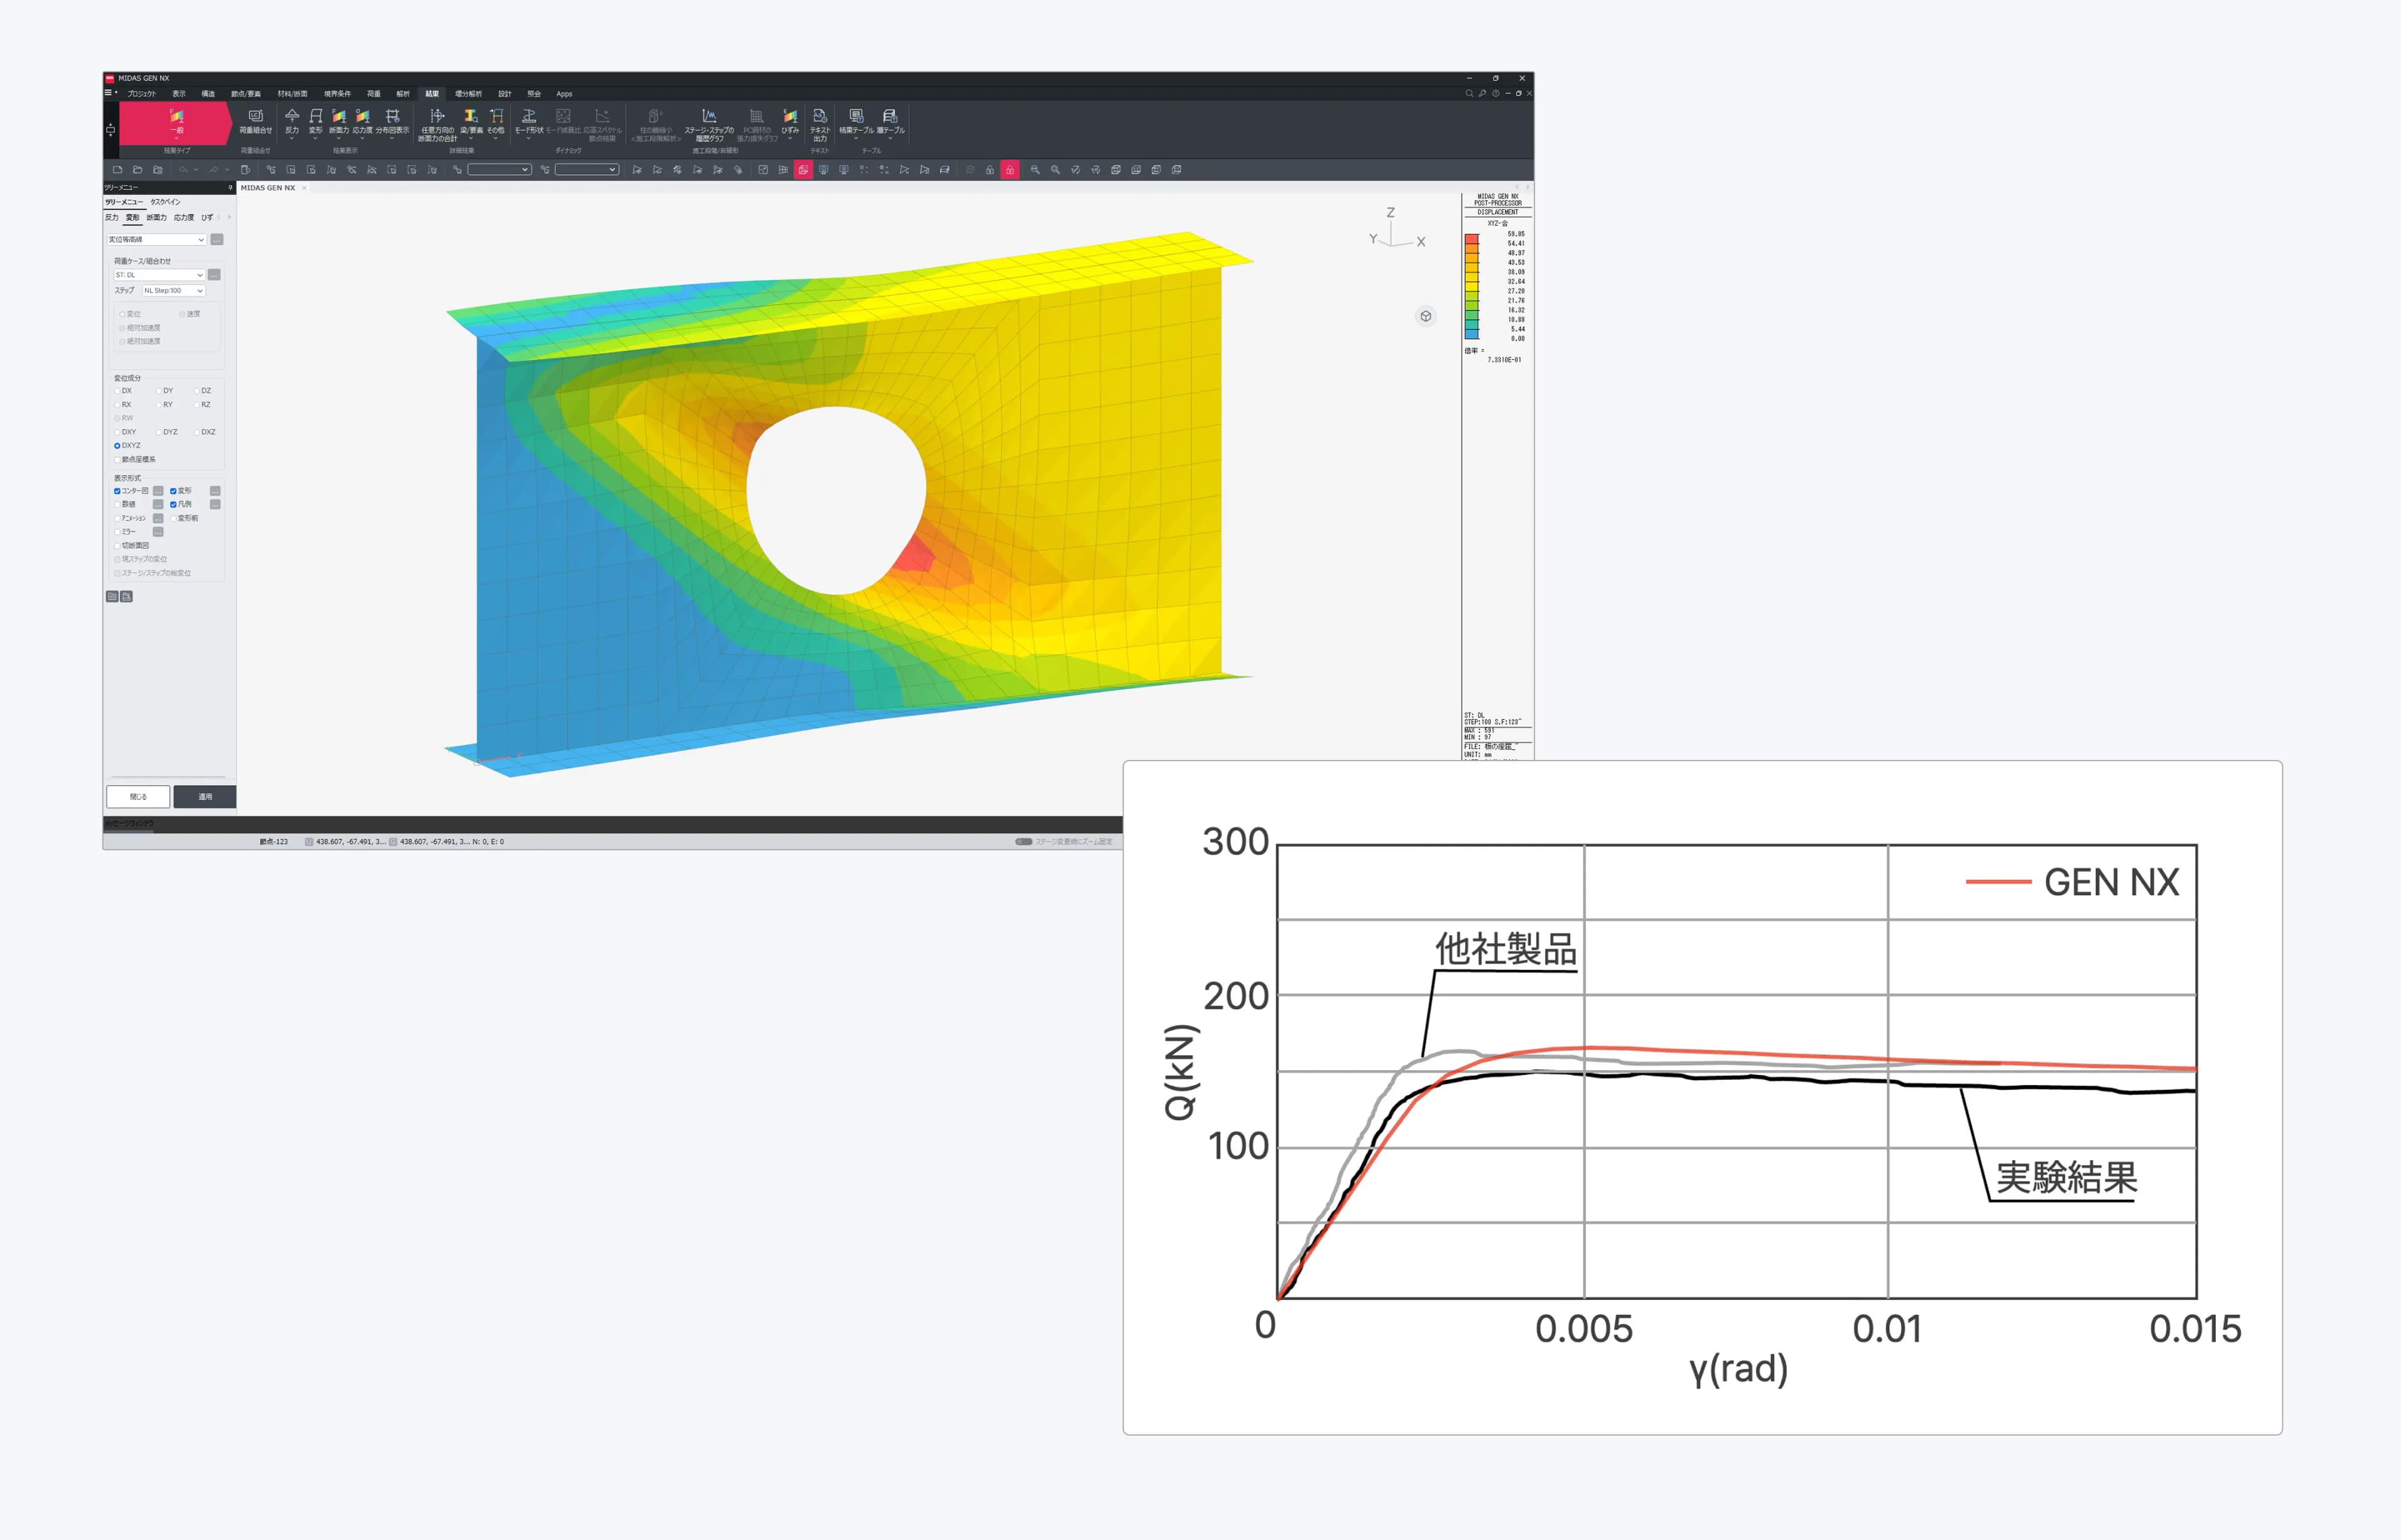Open the NL Step:100 step dropdown

point(173,291)
